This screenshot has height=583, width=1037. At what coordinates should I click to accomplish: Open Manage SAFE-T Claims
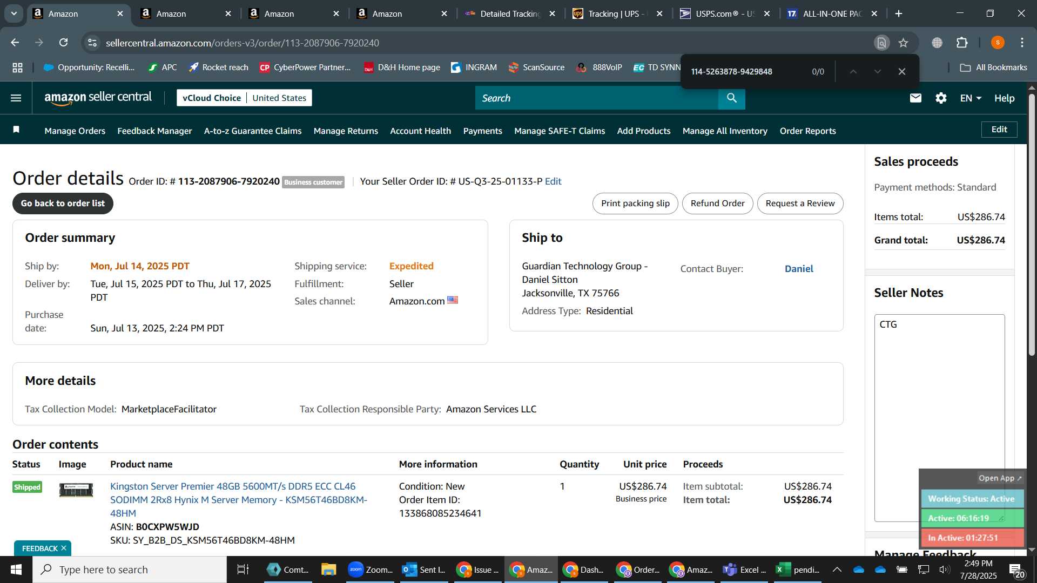[x=560, y=131]
